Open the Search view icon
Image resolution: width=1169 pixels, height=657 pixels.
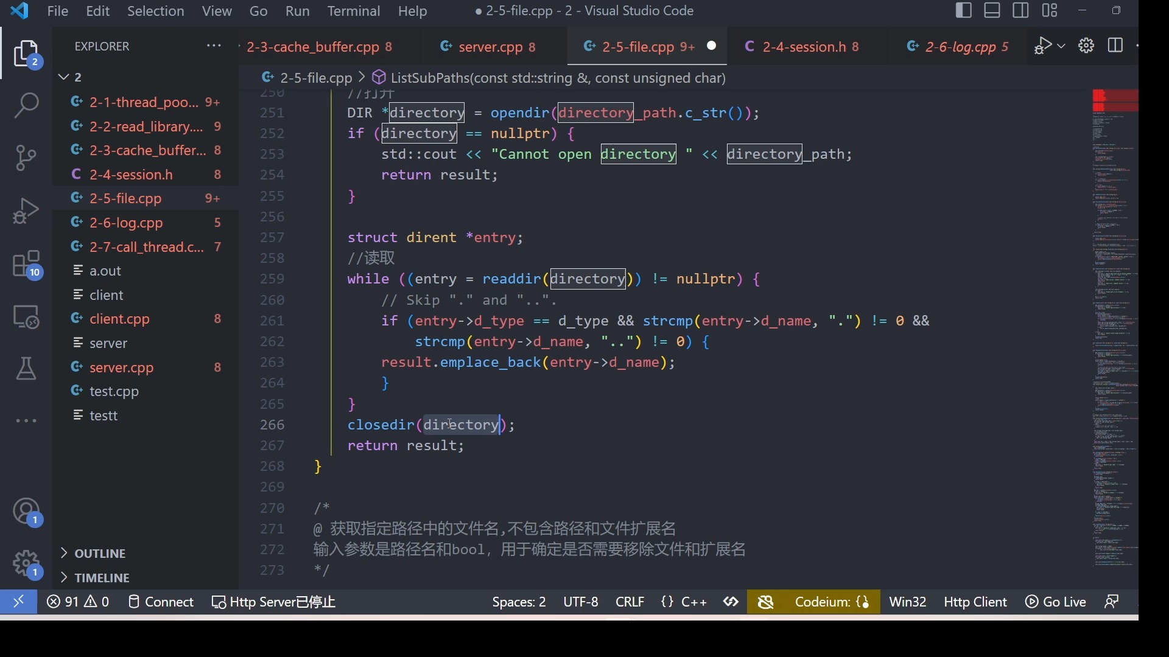[x=27, y=106]
